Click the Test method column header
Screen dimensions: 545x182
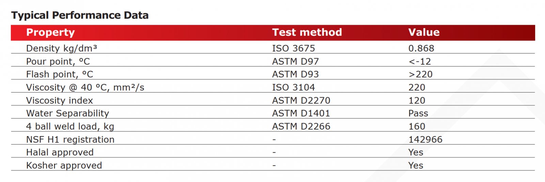pyautogui.click(x=307, y=32)
